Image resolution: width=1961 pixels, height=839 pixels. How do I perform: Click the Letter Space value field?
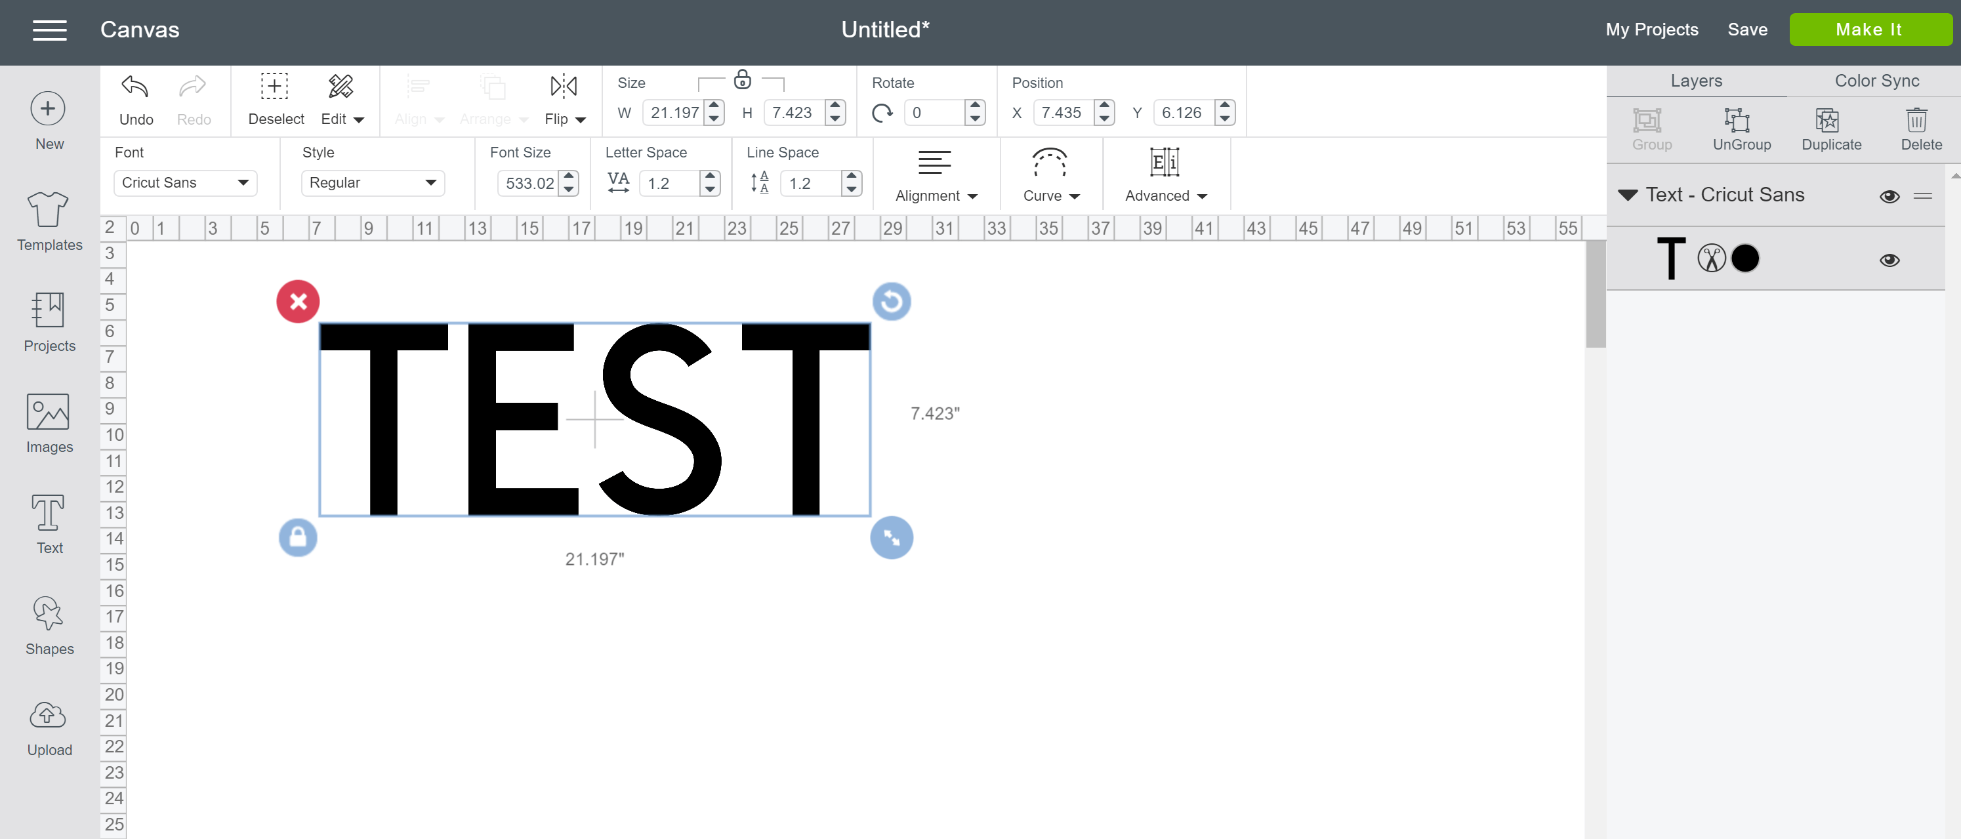tap(669, 184)
